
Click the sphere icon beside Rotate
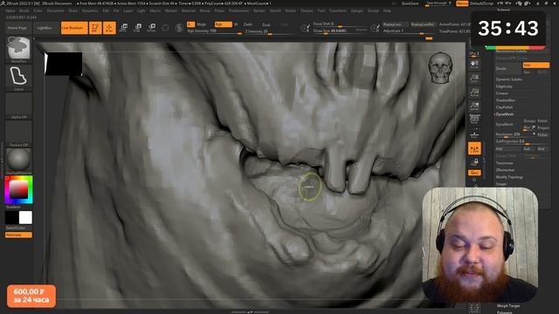(165, 28)
